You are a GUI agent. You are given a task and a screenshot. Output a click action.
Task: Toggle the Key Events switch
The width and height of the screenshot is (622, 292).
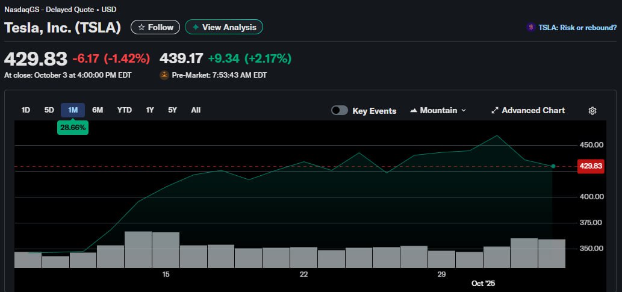(340, 111)
